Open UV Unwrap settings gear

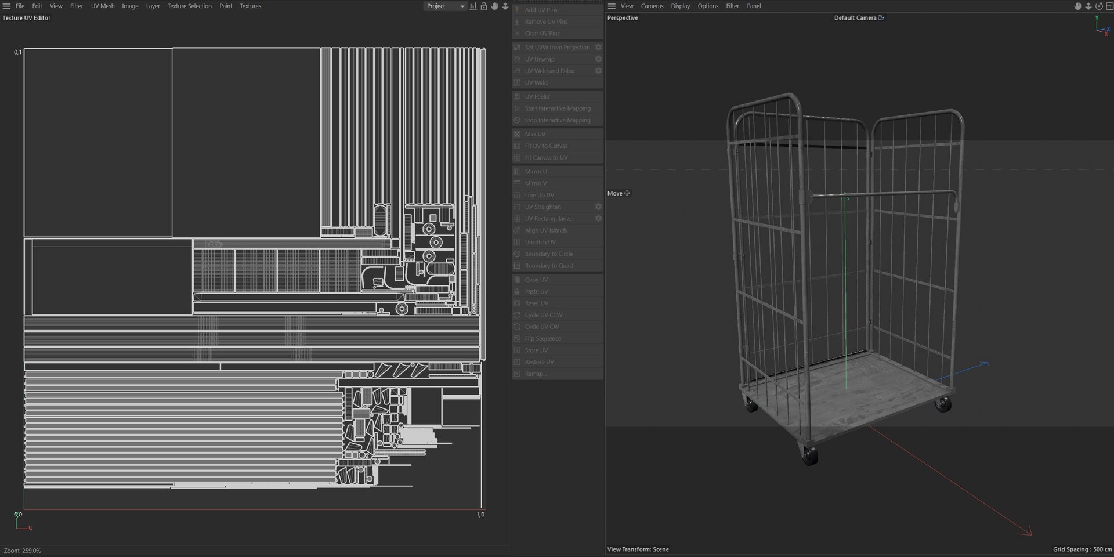click(x=598, y=59)
